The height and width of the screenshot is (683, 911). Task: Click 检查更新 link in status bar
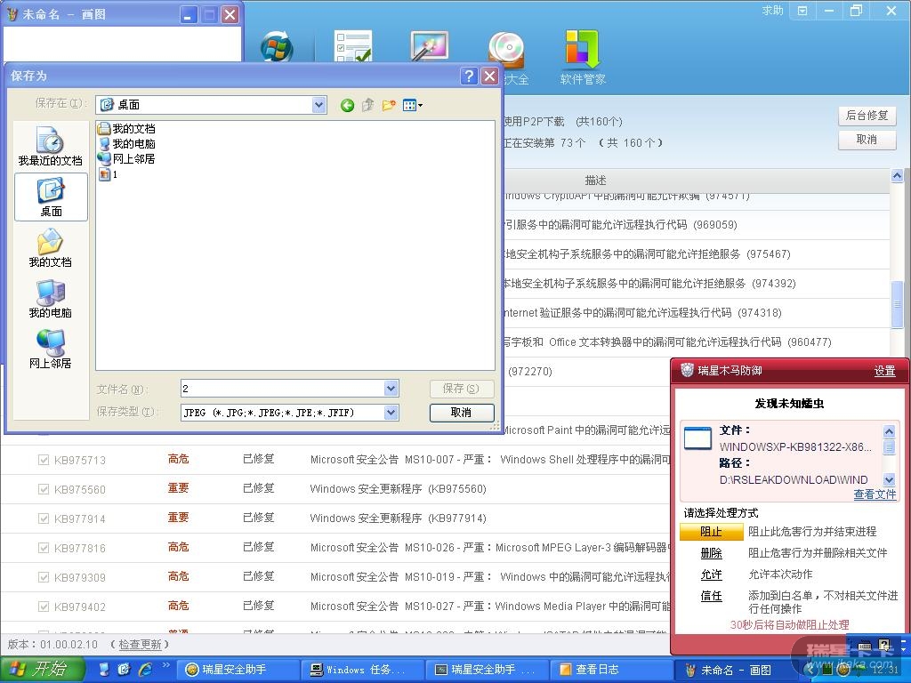[x=140, y=644]
